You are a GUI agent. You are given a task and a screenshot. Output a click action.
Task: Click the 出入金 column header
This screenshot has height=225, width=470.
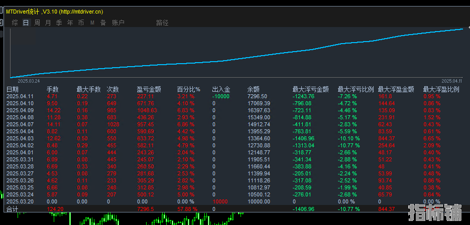coord(221,89)
